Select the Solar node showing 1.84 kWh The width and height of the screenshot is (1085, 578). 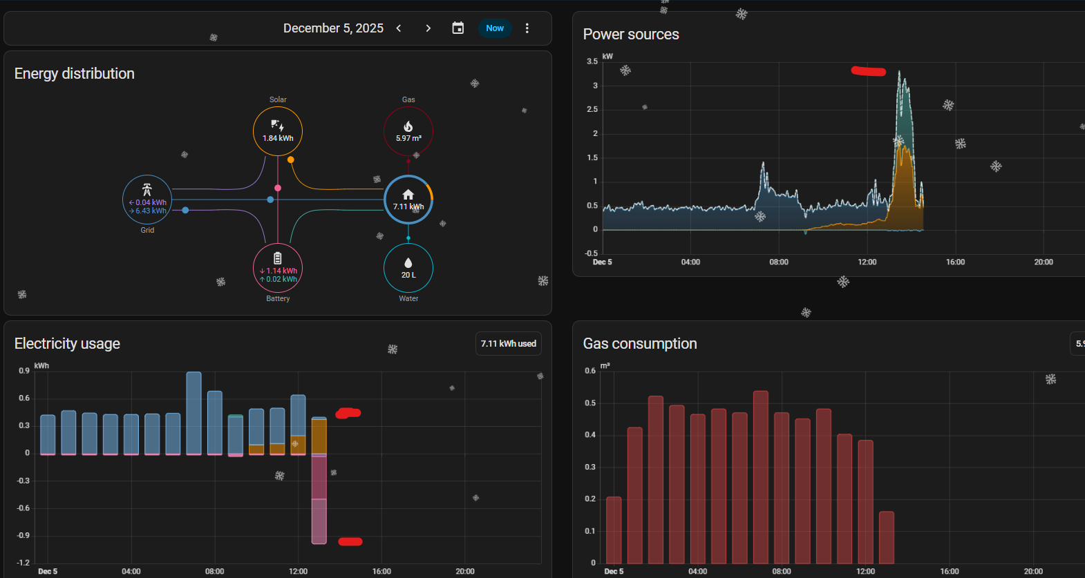click(278, 131)
